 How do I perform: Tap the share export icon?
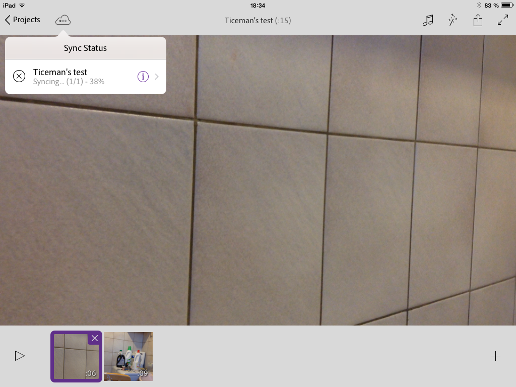click(x=478, y=20)
